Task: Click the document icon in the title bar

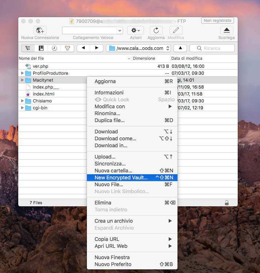Action: click(72, 21)
